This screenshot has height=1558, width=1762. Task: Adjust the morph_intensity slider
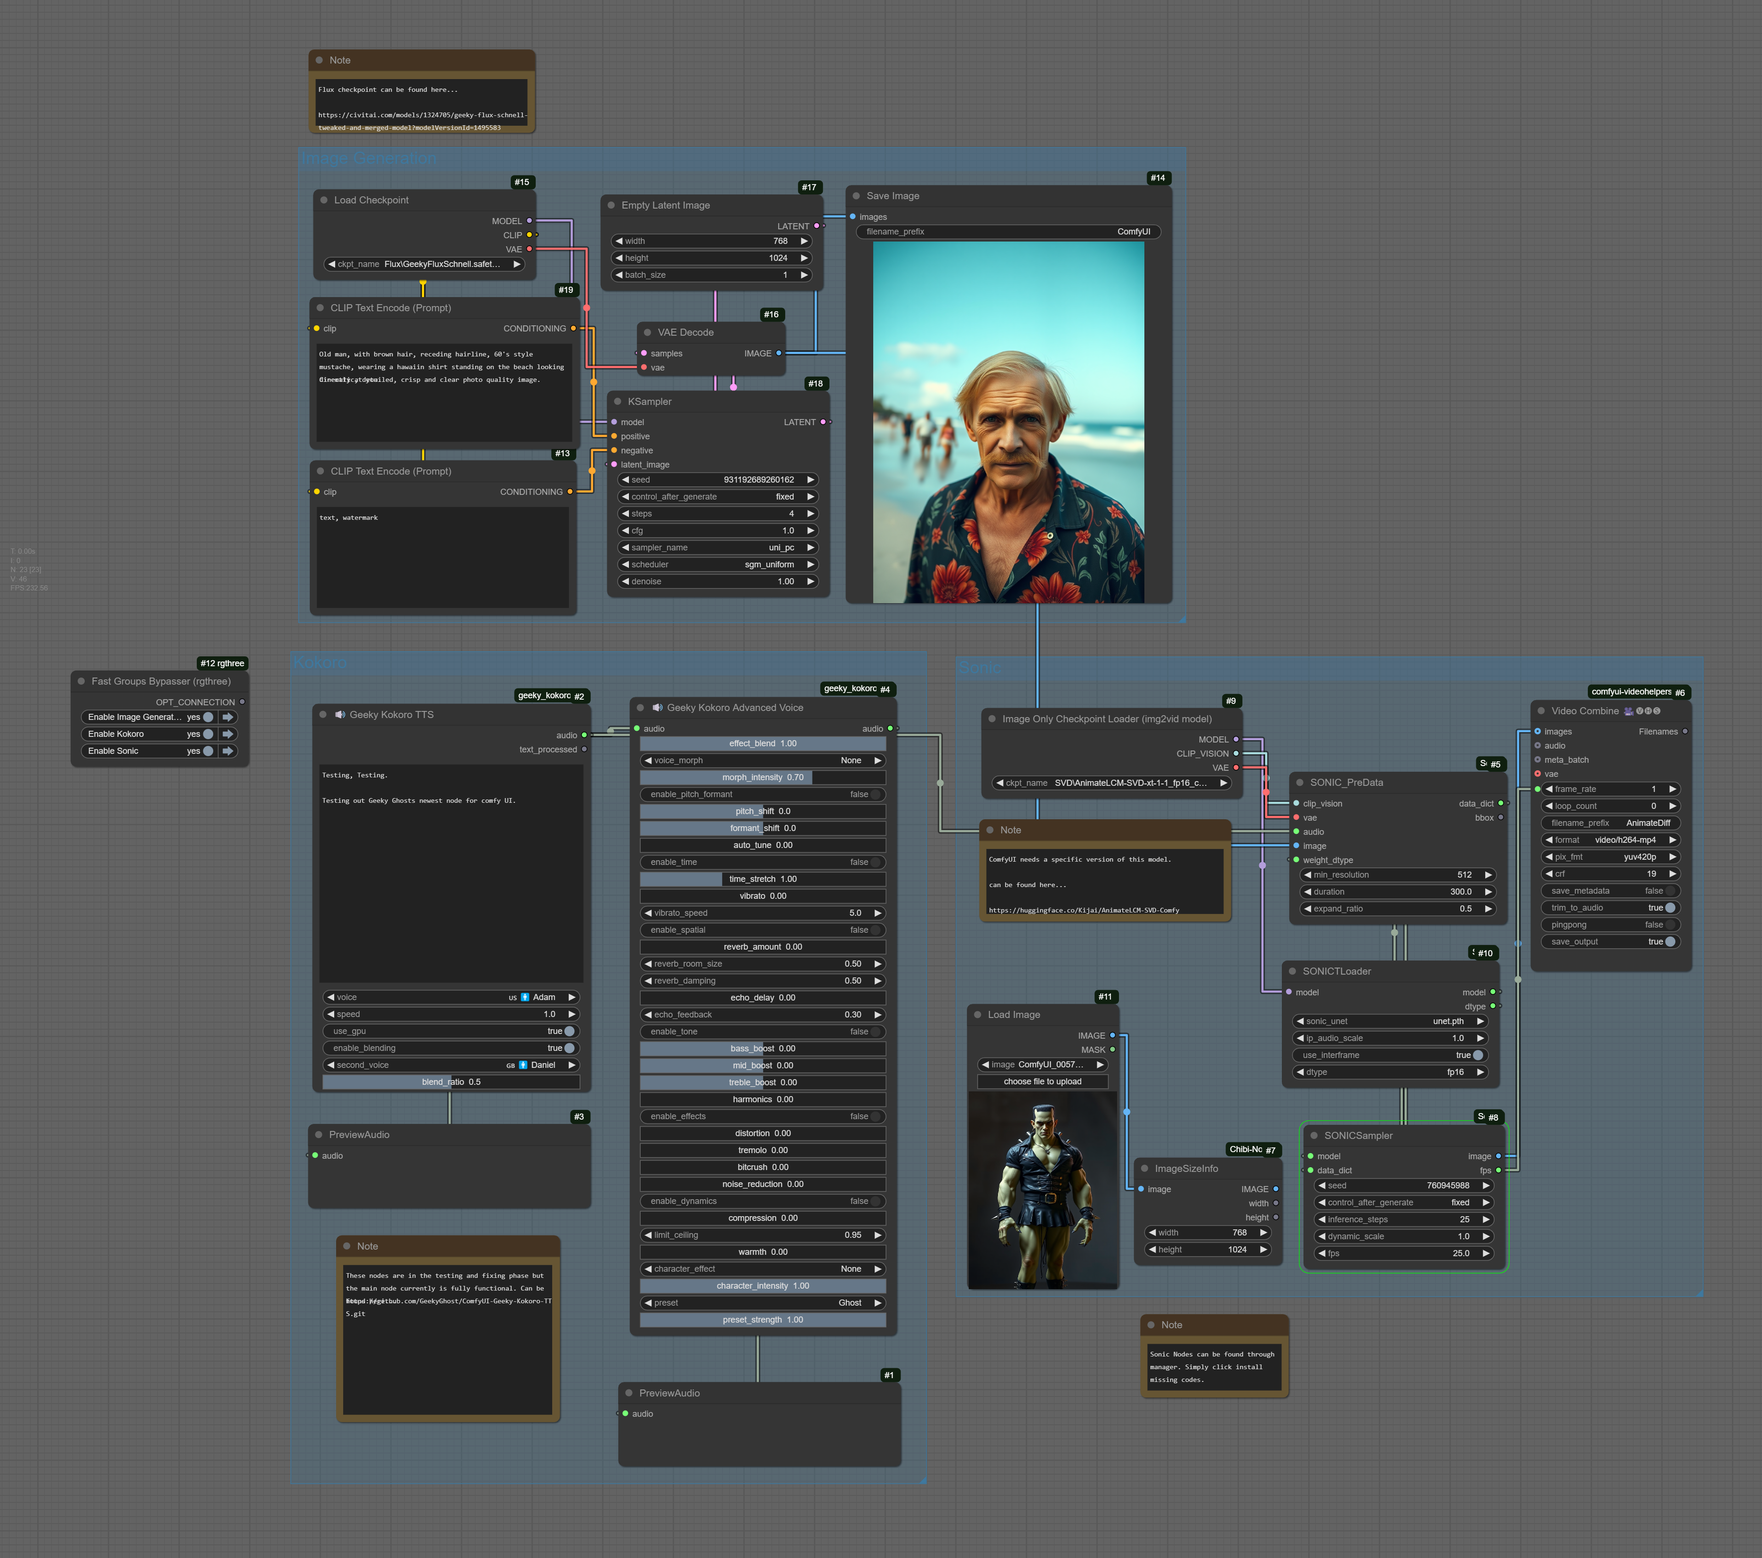tap(762, 778)
